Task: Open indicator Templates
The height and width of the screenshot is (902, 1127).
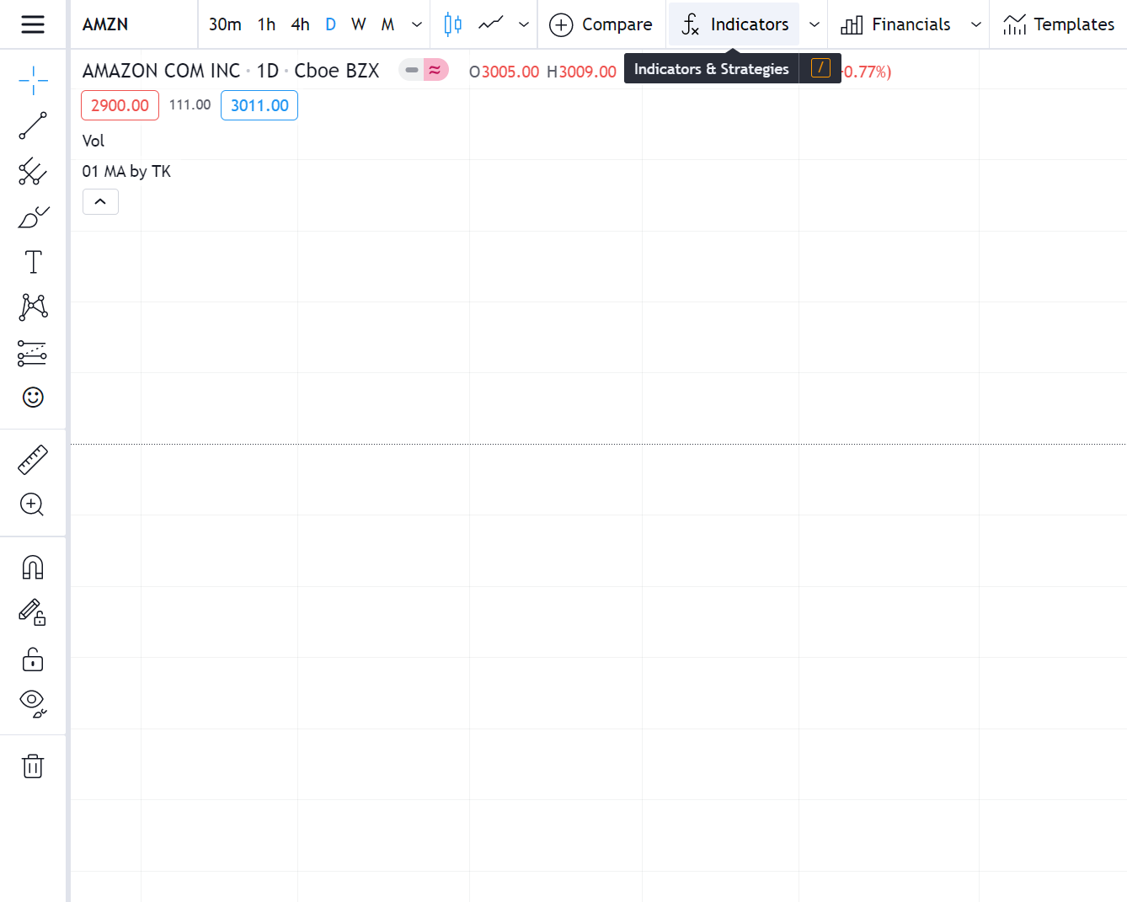Action: 1059,24
